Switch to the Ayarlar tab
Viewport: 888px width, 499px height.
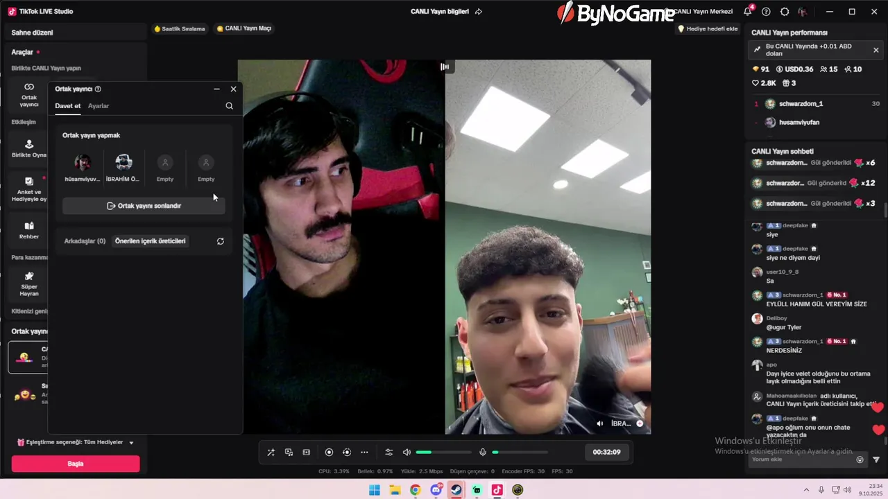99,106
